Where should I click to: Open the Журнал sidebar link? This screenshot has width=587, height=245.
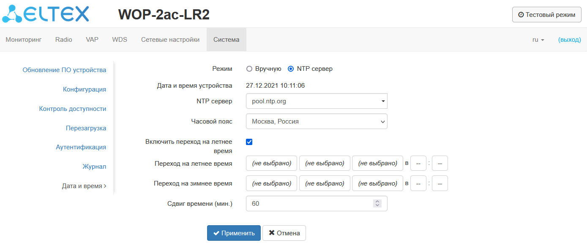pos(94,167)
